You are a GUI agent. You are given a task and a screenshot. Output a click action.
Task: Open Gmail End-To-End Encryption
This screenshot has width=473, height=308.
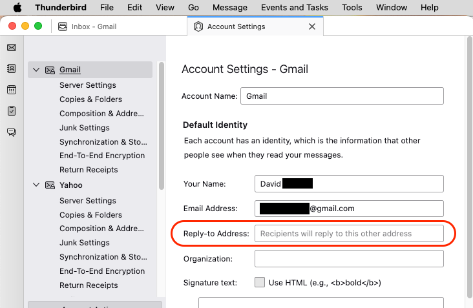click(x=102, y=156)
